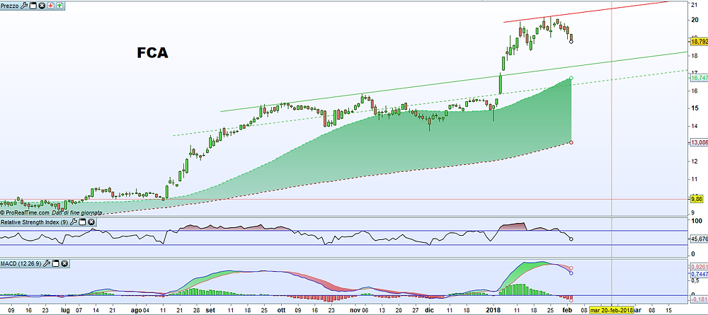
Task: Click the 100 RSI axis label
Action: pos(697,221)
